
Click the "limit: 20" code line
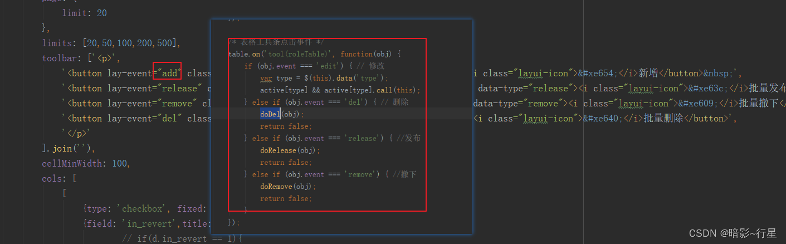tap(84, 13)
